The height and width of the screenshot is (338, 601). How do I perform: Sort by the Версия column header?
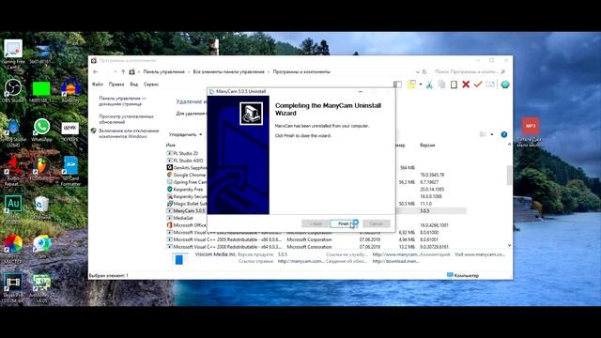pyautogui.click(x=427, y=146)
